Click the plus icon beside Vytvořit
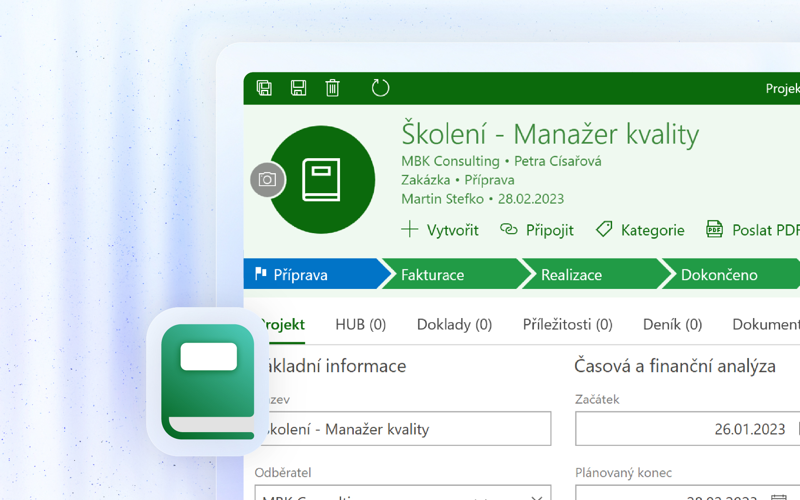800x500 pixels. [x=410, y=229]
